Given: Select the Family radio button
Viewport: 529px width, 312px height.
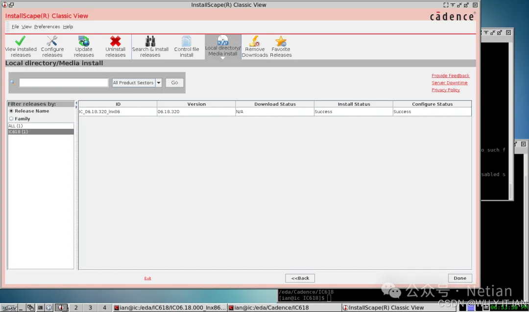Looking at the screenshot, I should 11,119.
